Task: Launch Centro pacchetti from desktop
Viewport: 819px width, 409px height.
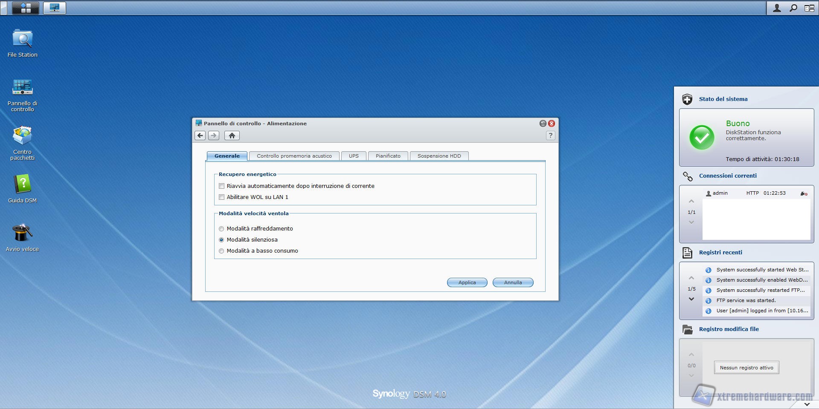Action: point(22,136)
